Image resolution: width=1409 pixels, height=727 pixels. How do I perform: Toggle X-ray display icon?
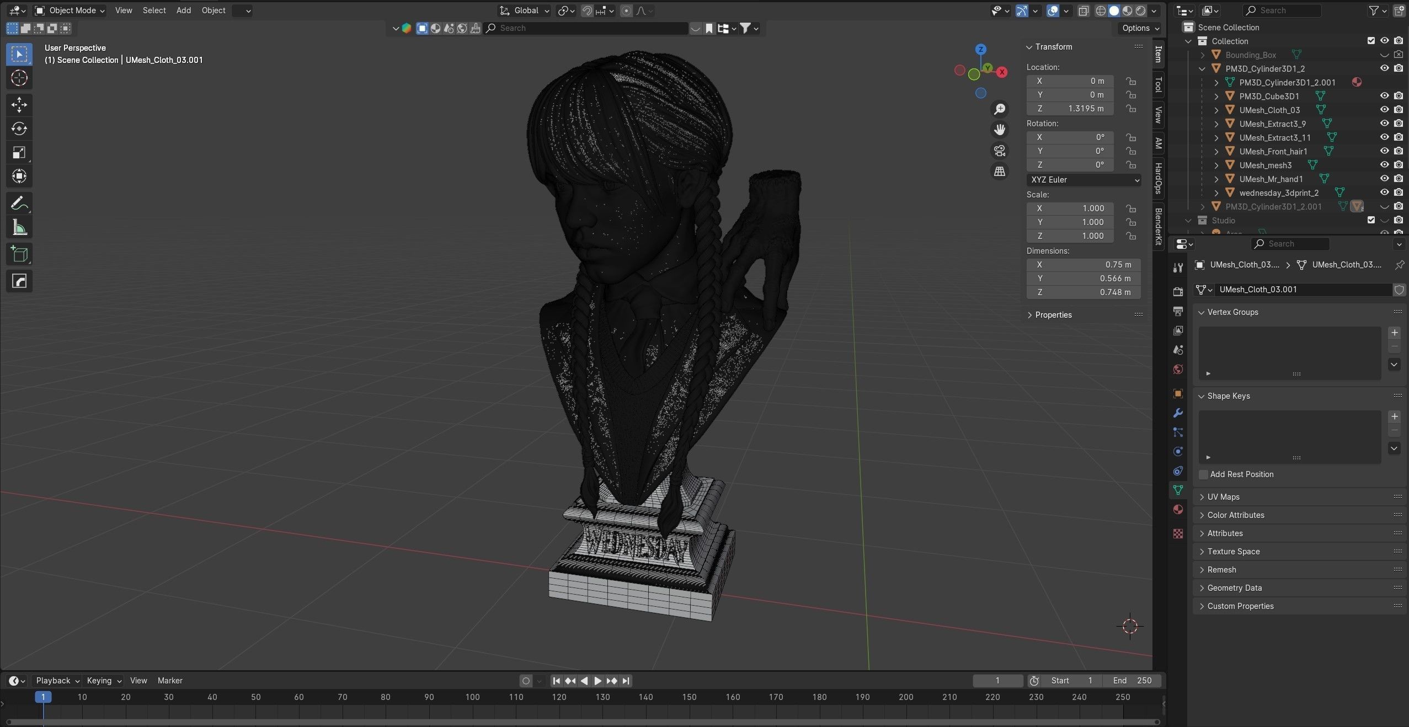click(1084, 10)
